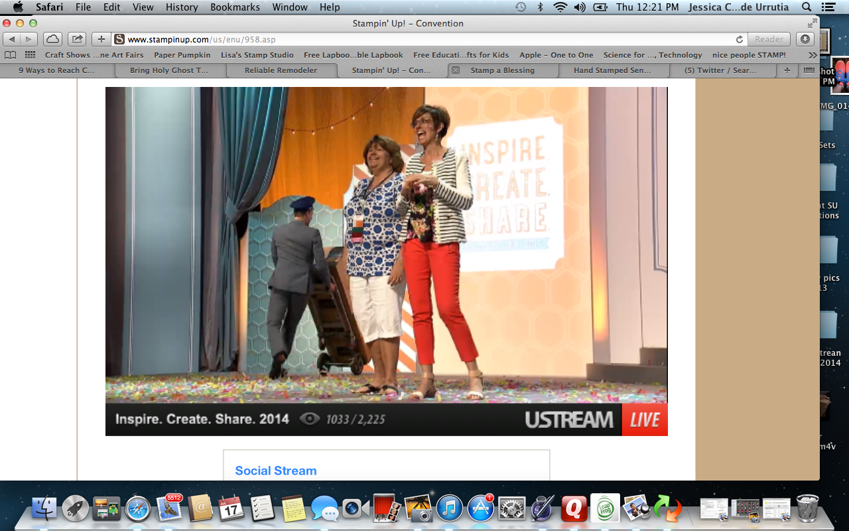Open the Craft Shows bookmark
The image size is (849, 531).
[x=94, y=55]
